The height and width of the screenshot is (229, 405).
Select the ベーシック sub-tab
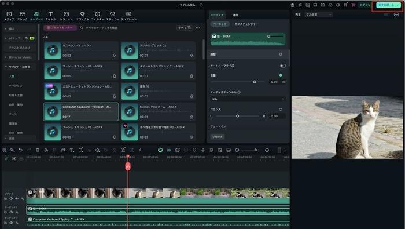click(x=220, y=24)
